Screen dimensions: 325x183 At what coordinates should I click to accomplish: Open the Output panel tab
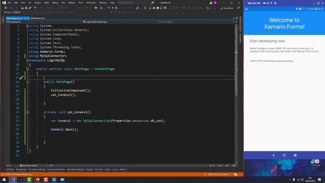[x=90, y=169]
